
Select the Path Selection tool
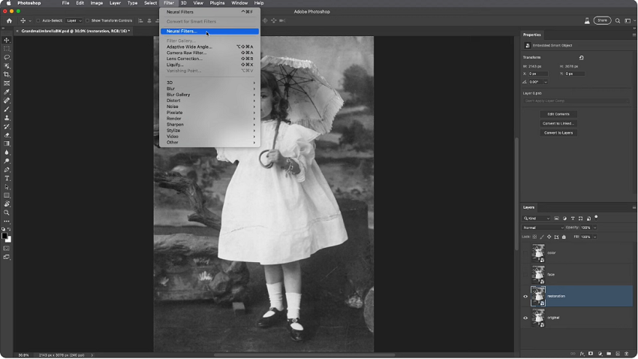7,187
